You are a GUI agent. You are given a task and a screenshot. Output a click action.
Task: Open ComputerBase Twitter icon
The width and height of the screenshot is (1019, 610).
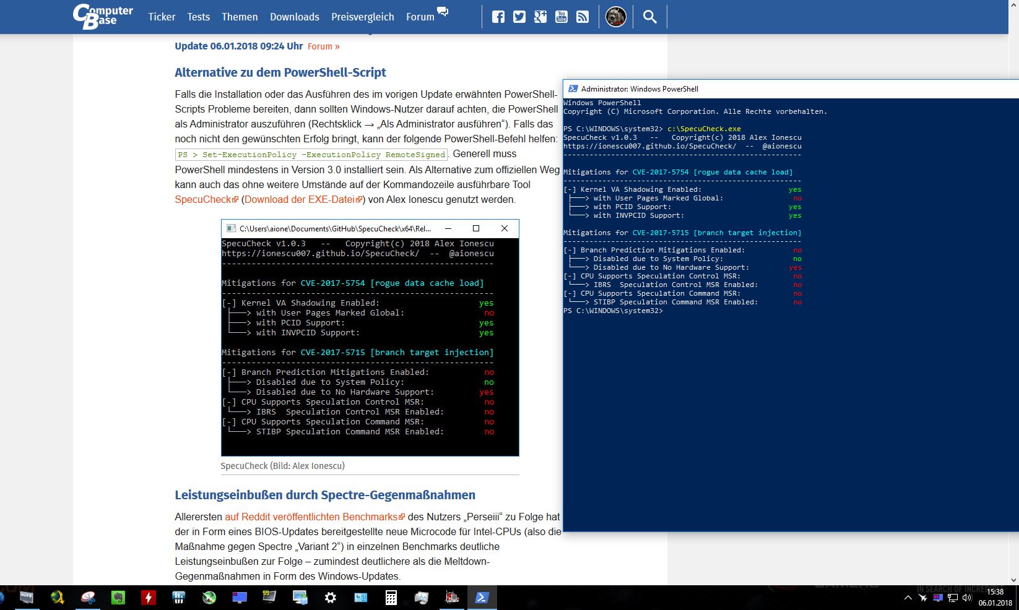pos(519,17)
